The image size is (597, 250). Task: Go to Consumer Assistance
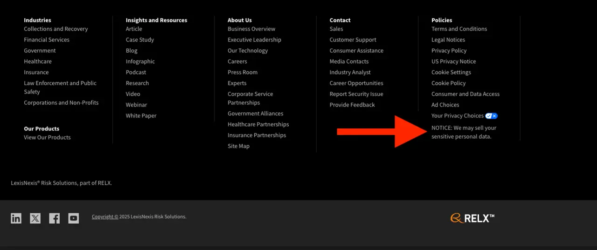356,51
